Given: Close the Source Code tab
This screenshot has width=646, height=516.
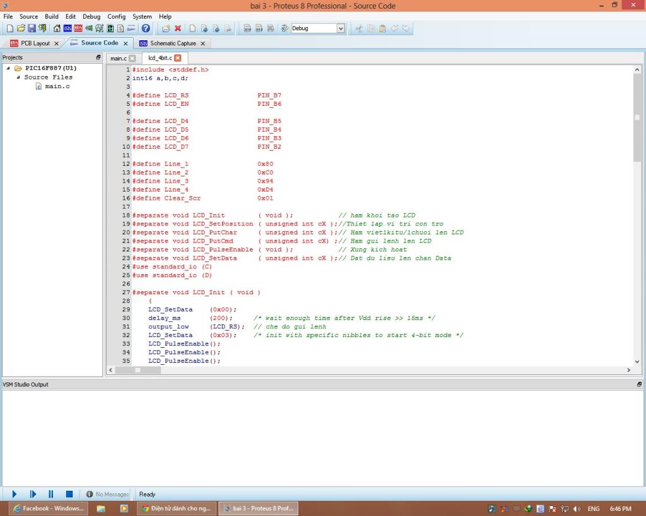Looking at the screenshot, I should coord(126,43).
